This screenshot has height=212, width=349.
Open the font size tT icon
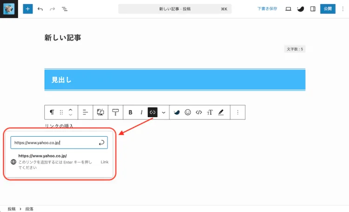point(210,113)
